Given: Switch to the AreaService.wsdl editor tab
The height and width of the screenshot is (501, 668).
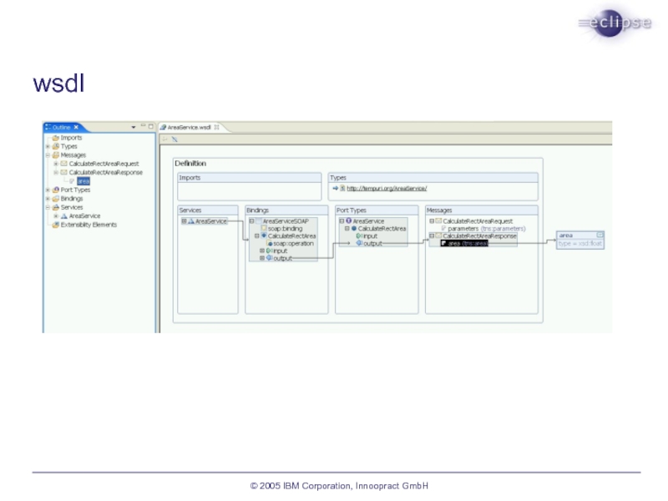Looking at the screenshot, I should [x=188, y=127].
